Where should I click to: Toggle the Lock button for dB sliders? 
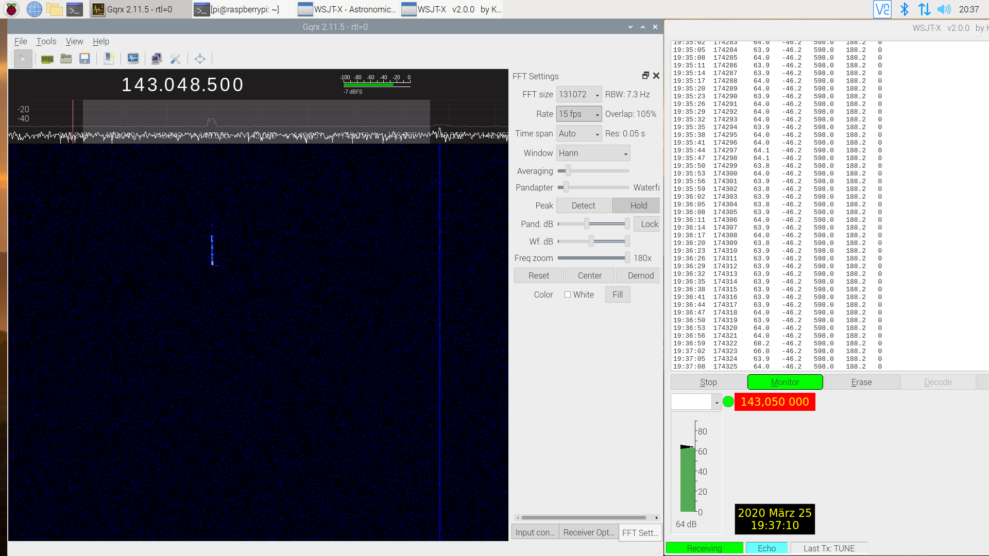pos(647,224)
